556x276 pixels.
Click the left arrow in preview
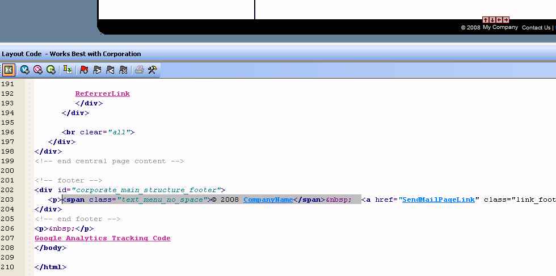coord(499,20)
